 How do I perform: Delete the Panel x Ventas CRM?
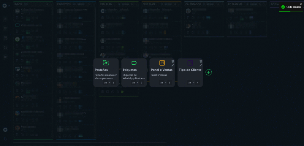click(x=173, y=61)
